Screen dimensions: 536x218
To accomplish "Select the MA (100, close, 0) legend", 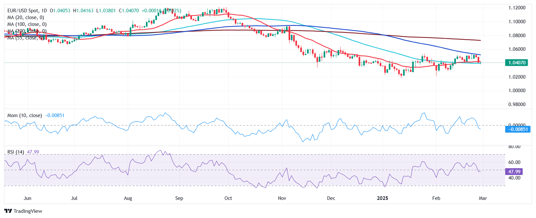I will [x=27, y=24].
